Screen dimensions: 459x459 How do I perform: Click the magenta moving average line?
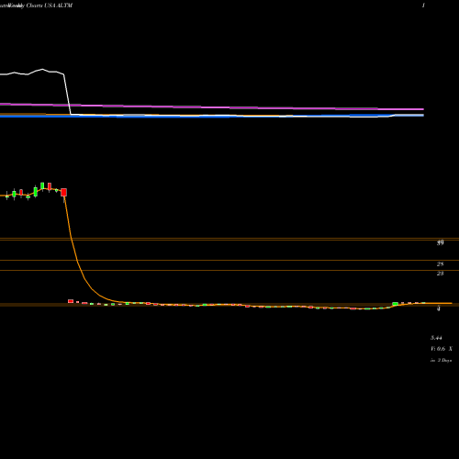click(212, 106)
